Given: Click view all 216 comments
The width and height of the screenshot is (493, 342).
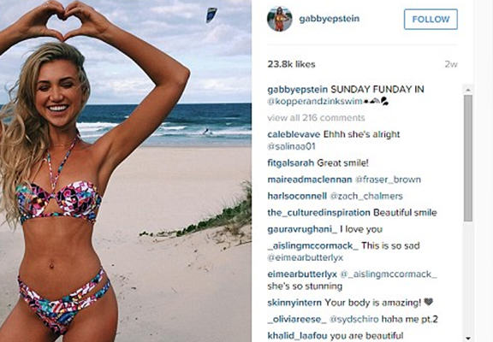Looking at the screenshot, I should tap(316, 118).
